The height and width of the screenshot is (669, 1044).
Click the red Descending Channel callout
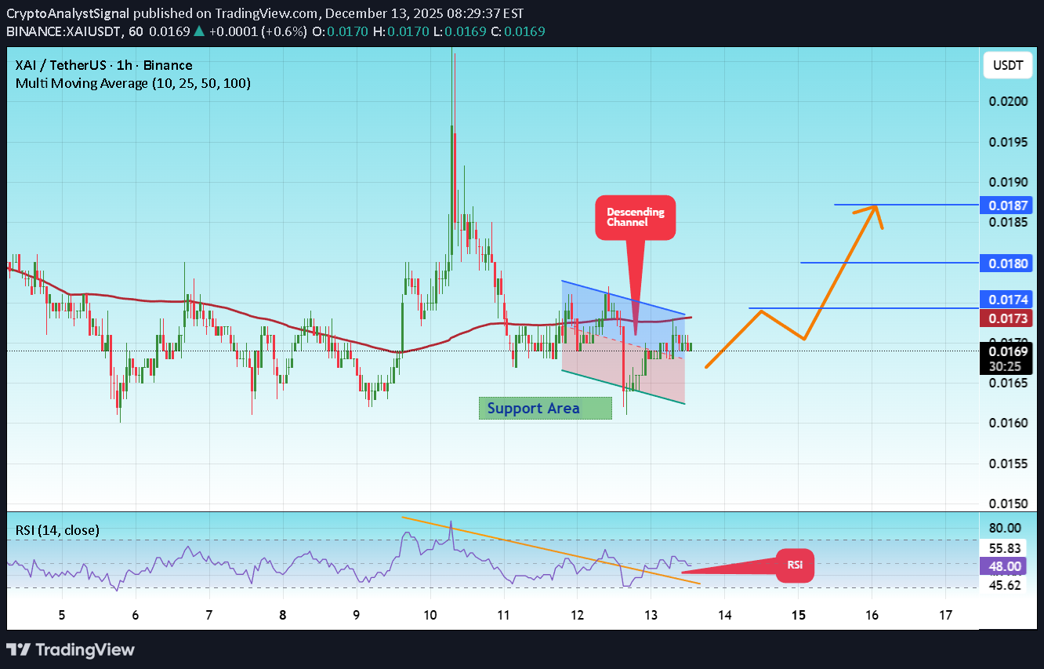(635, 217)
